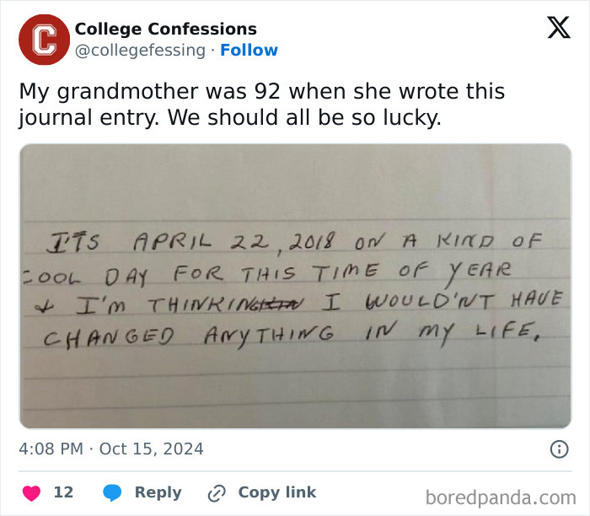Click the scribbled-out word after "THINKING"
The height and width of the screenshot is (516, 590).
click(282, 304)
